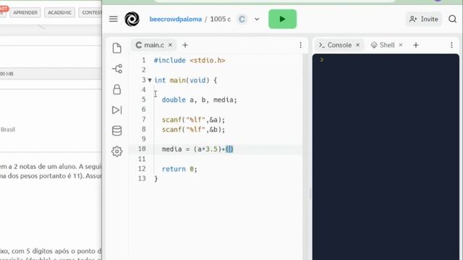Open the Secrets lock sidebar icon

(x=117, y=90)
